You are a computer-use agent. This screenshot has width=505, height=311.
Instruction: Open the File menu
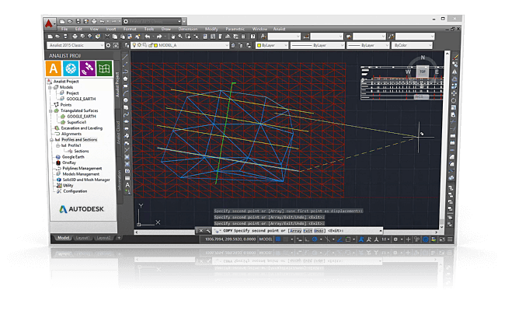tap(64, 29)
